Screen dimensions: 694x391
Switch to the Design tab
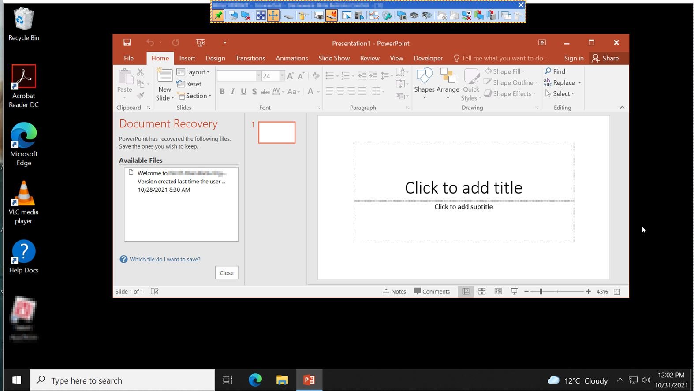coord(215,58)
